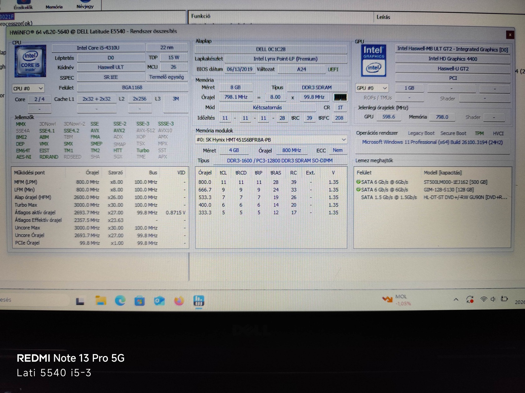Open Memória in the main HWiNFO toolbar
Image resolution: width=525 pixels, height=393 pixels.
point(54,7)
